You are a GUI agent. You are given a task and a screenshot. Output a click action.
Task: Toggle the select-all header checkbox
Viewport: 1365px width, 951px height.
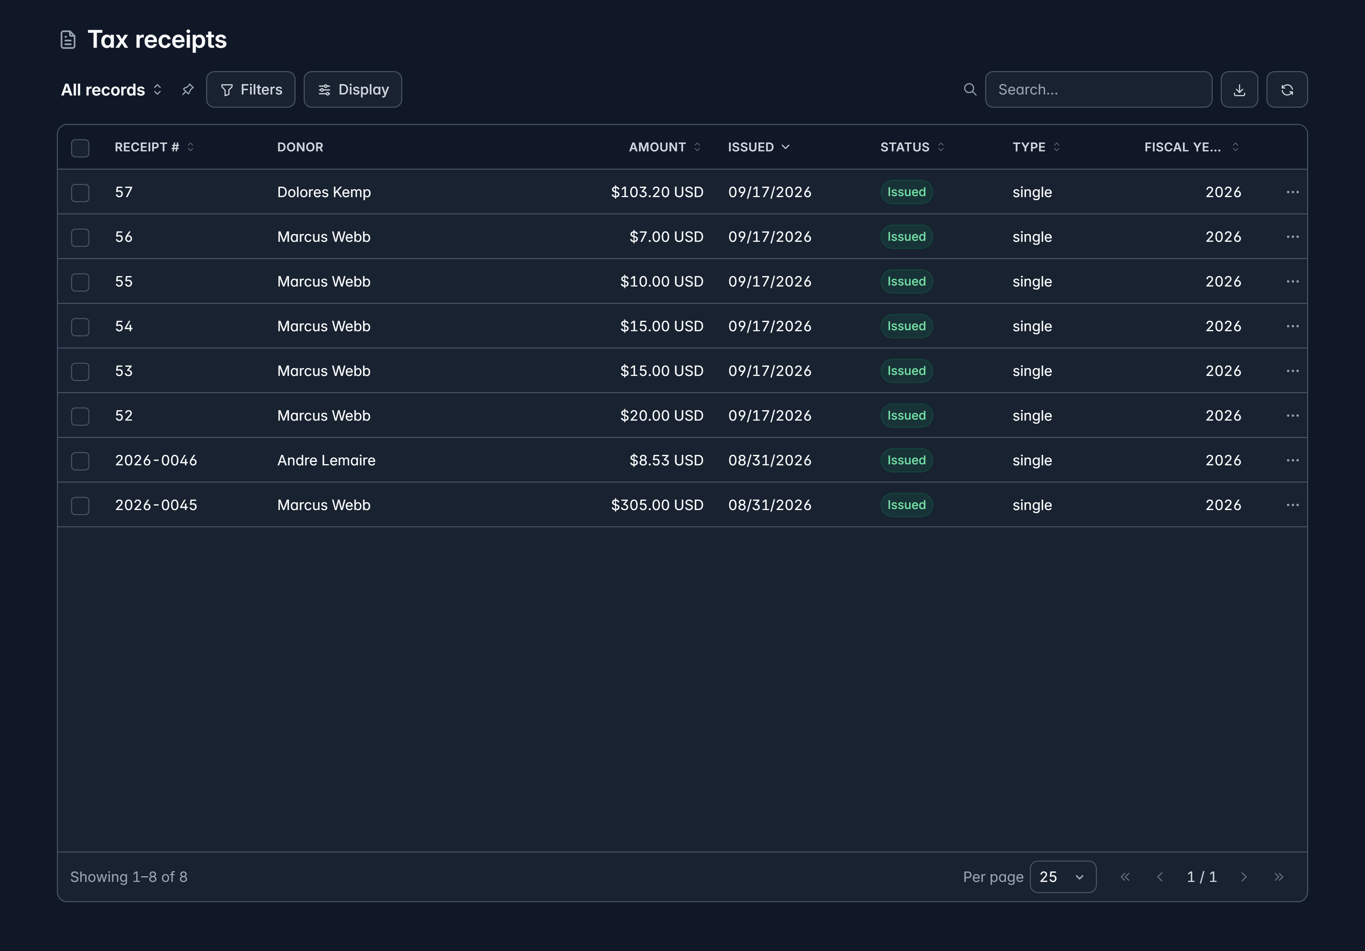pos(80,148)
